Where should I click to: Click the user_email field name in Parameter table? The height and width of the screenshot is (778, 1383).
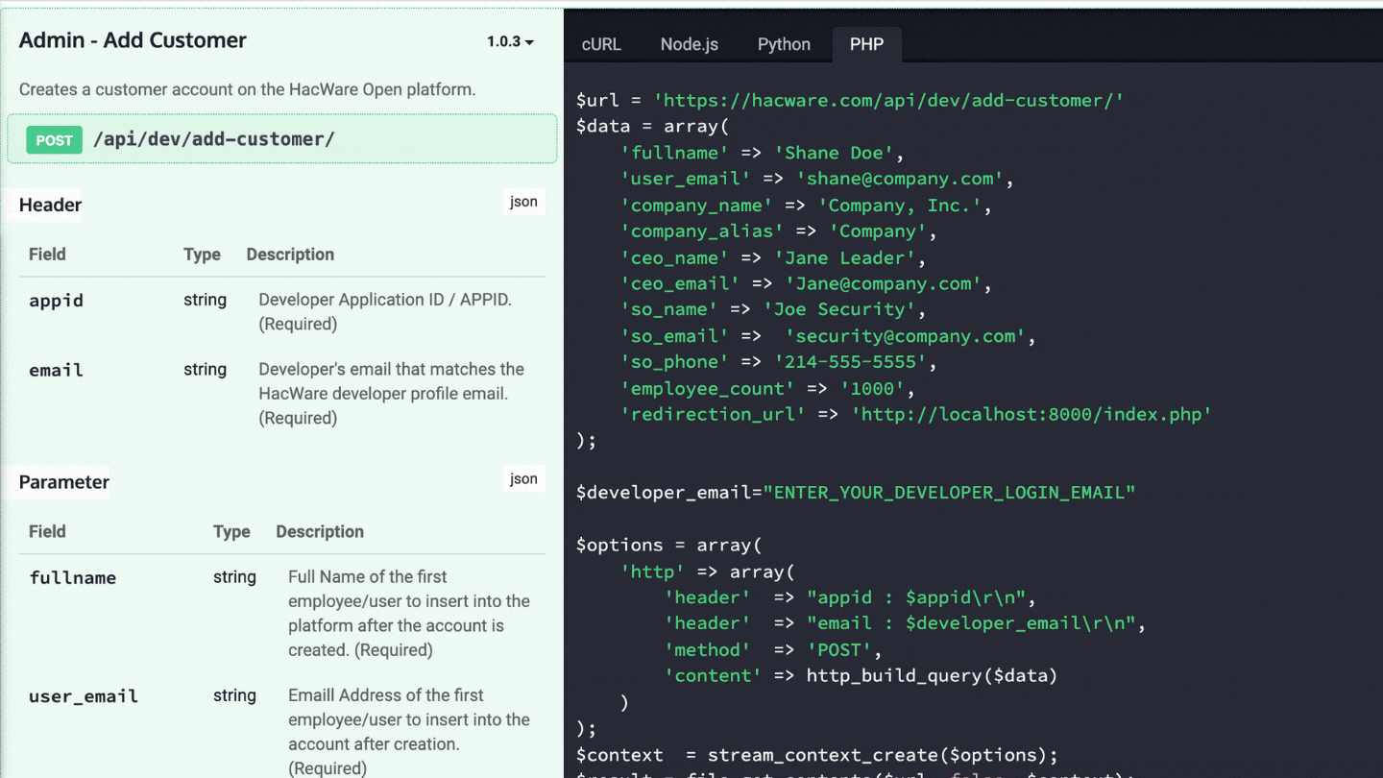pyautogui.click(x=84, y=696)
